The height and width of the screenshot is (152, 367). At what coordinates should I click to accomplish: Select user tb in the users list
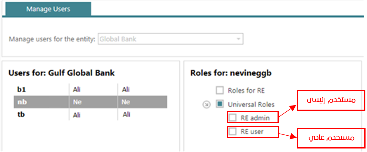pyautogui.click(x=91, y=115)
